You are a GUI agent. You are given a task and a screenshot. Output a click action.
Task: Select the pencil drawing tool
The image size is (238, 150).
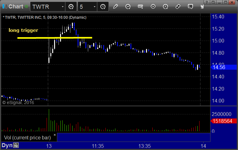coord(115,7)
